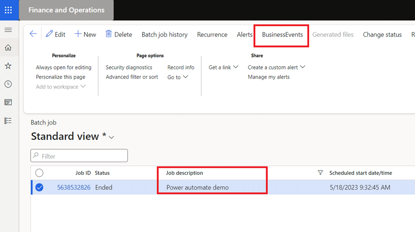Open job ID link 5638532826
This screenshot has width=415, height=232.
74,187
